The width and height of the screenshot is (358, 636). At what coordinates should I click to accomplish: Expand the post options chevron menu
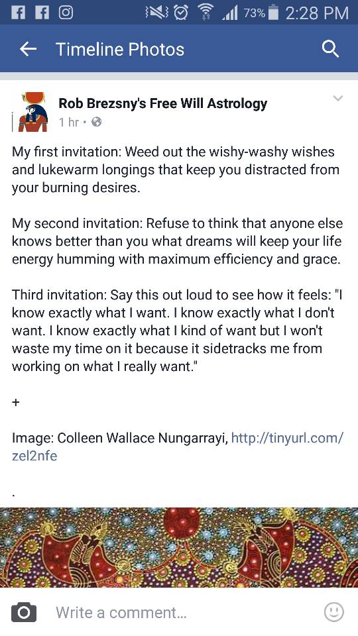point(337,99)
